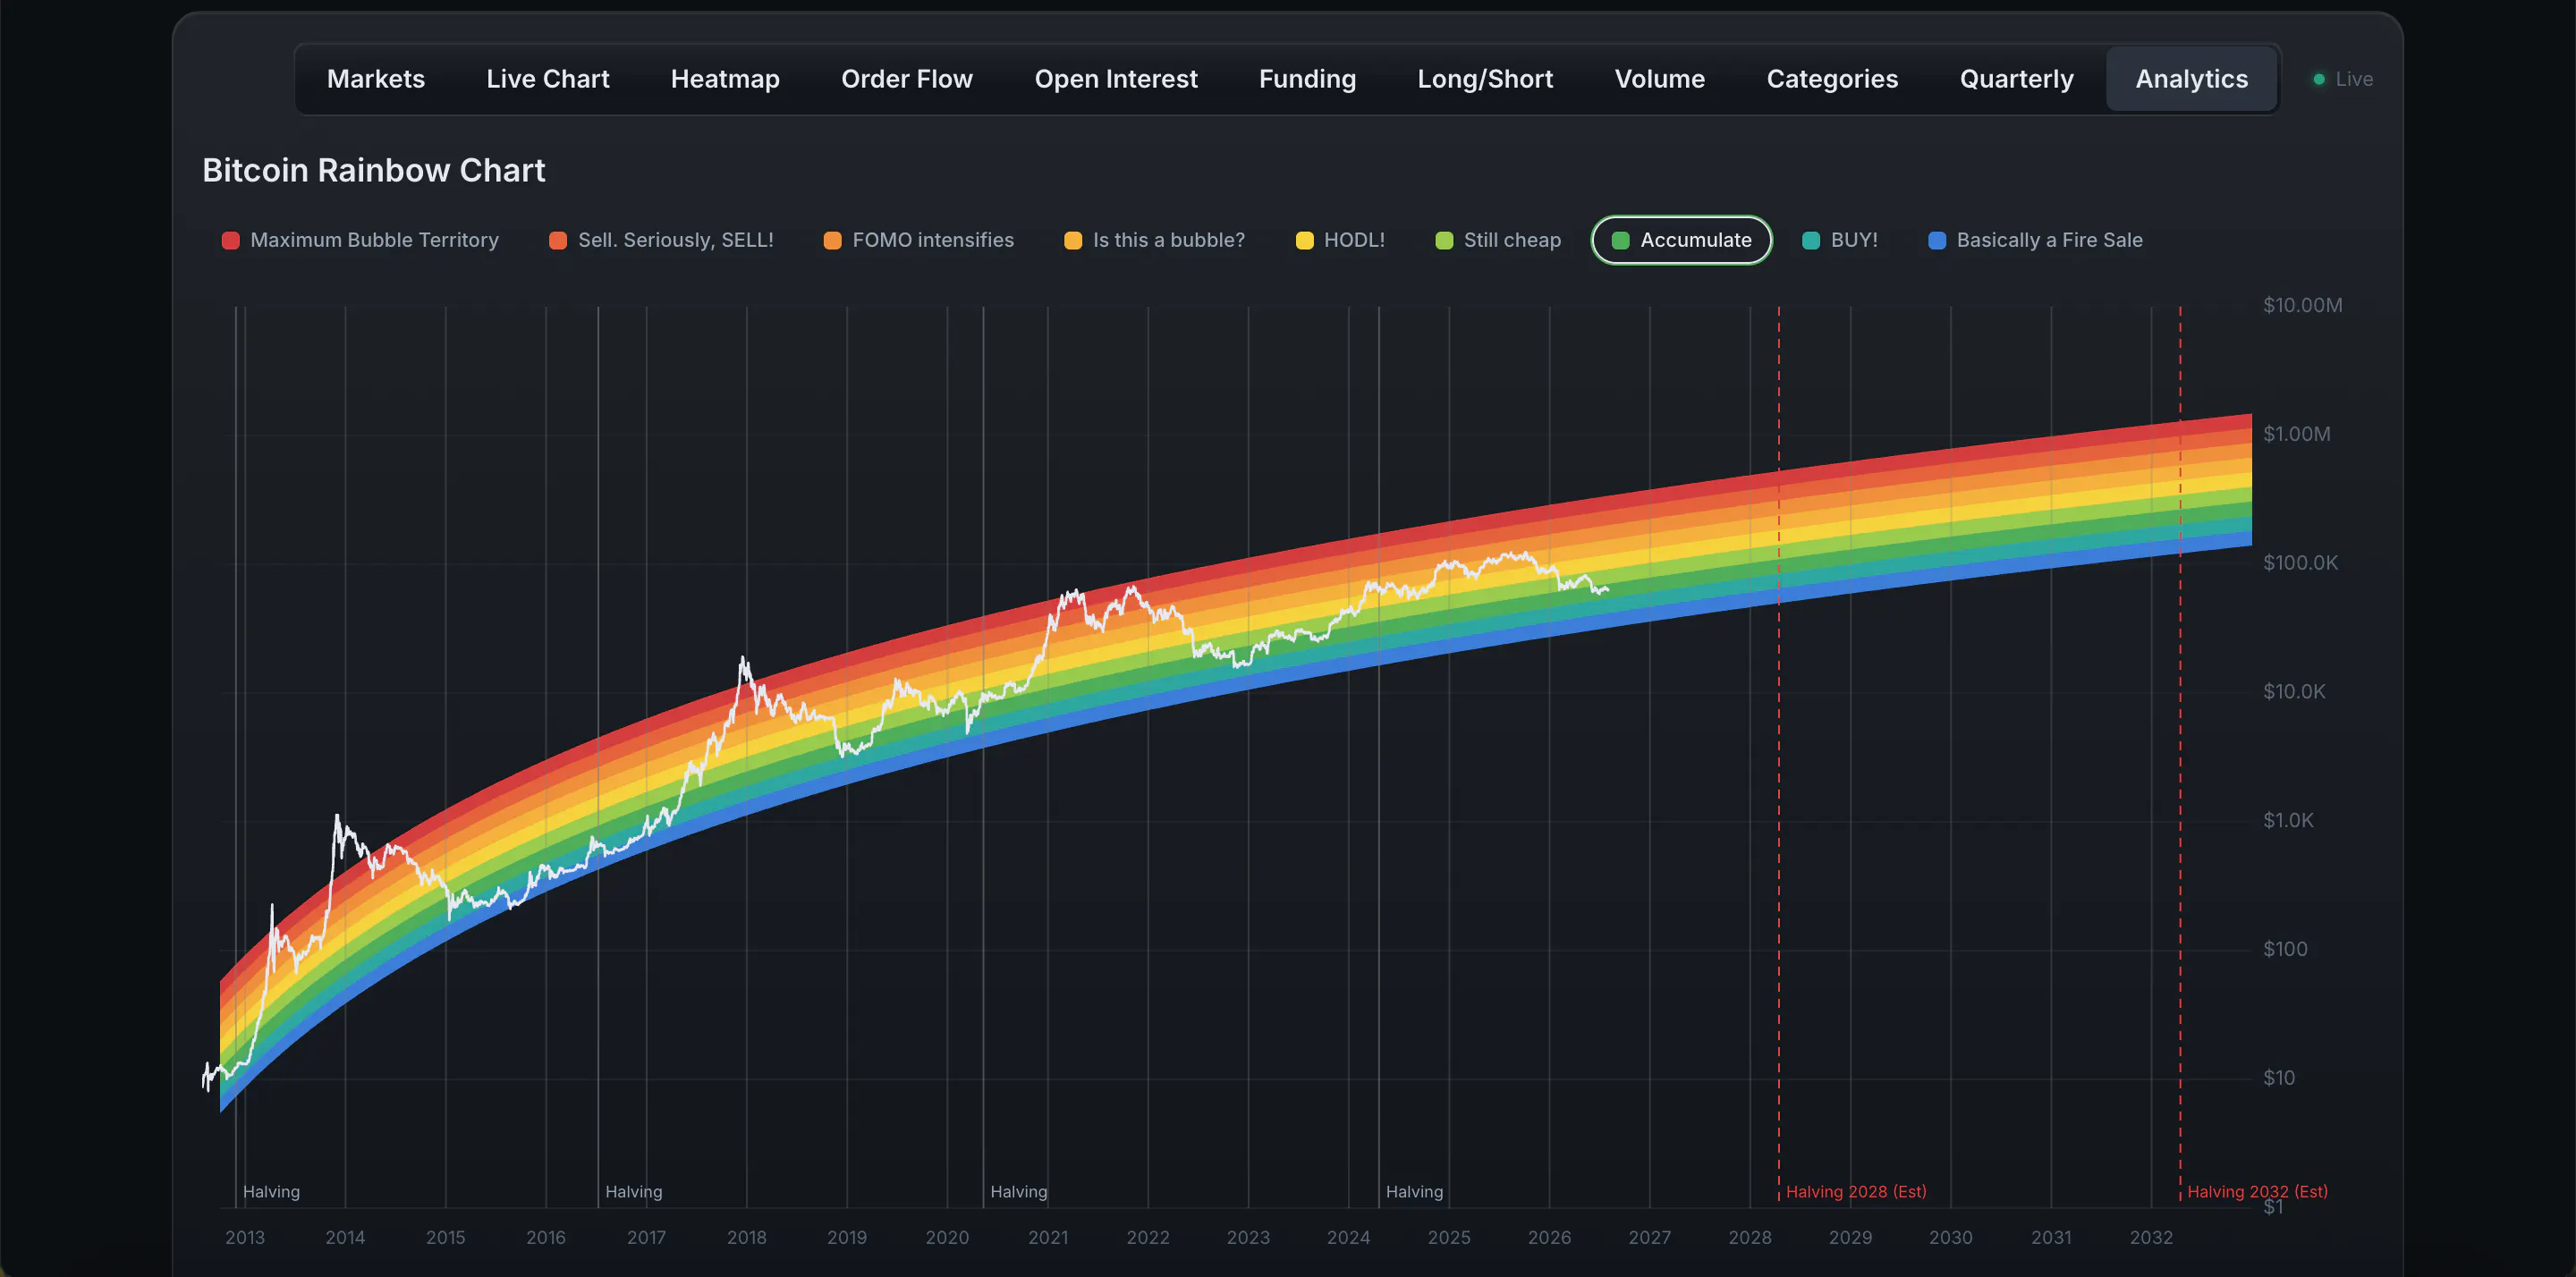This screenshot has height=1277, width=2576.
Task: Click the 2030 year axis label
Action: click(1950, 1237)
